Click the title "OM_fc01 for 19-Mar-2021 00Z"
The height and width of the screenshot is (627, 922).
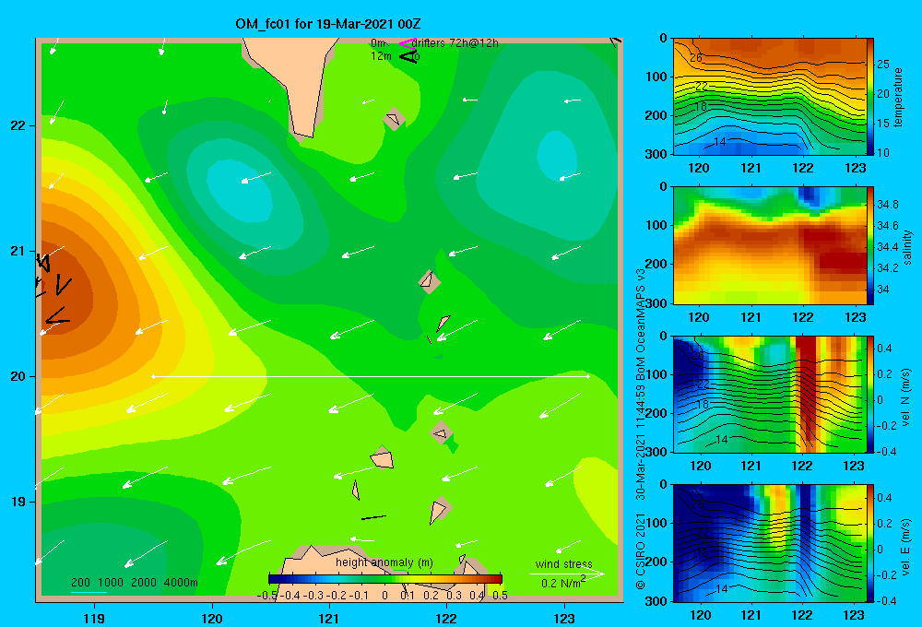coord(327,24)
